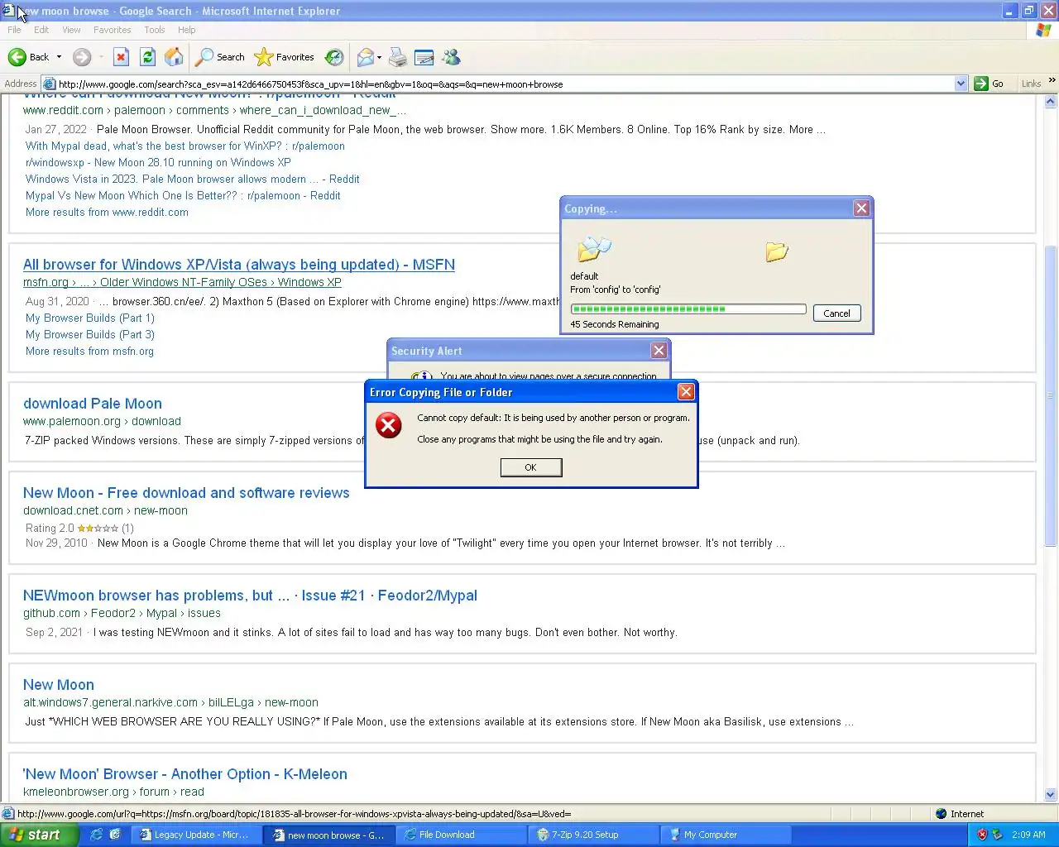The image size is (1059, 847).
Task: Open Messenger toolbar icon
Action: (x=451, y=57)
